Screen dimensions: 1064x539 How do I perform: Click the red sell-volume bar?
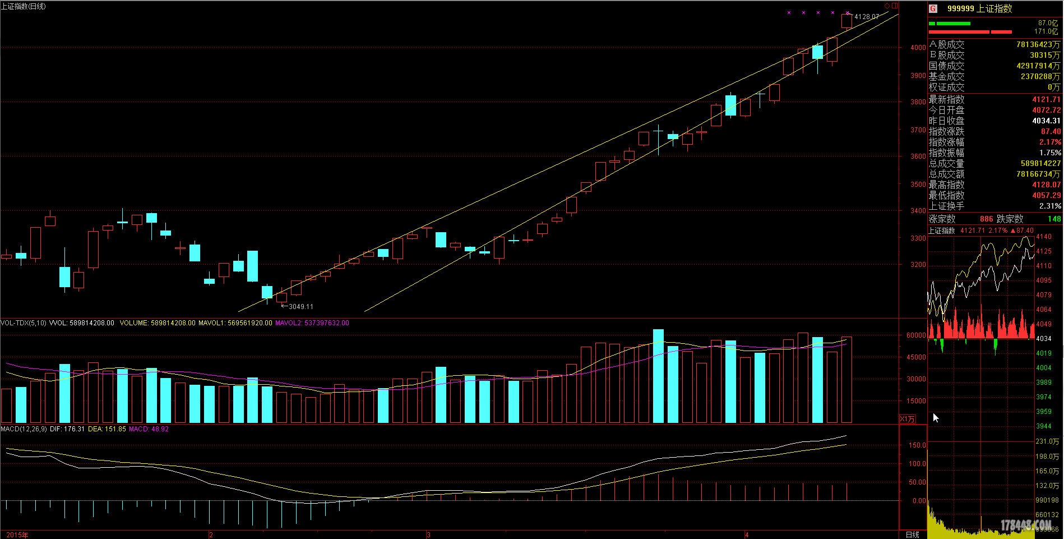tap(970, 32)
